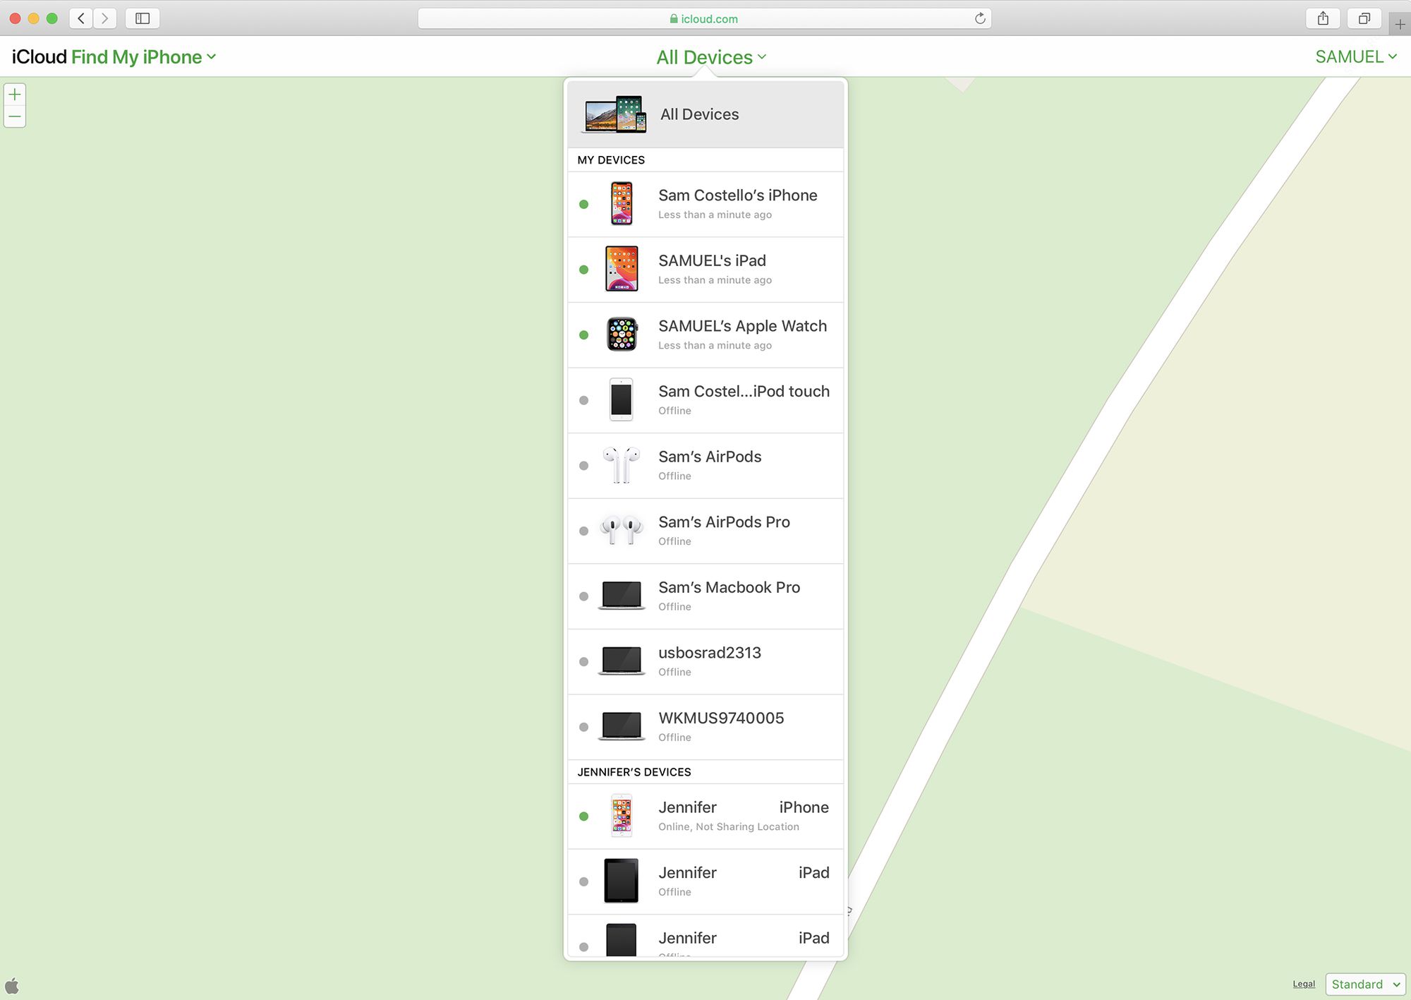Click the Sam's Macbook Pro device icon
1411x1000 pixels.
[x=622, y=594]
